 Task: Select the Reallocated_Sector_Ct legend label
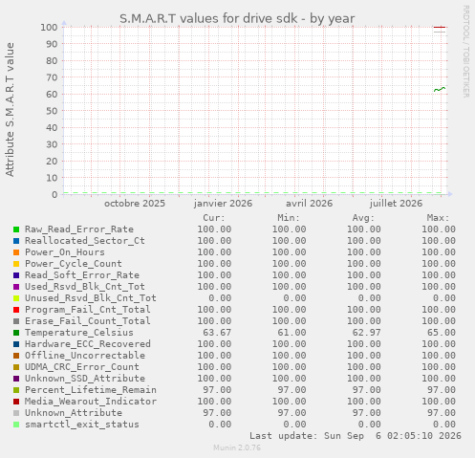pyautogui.click(x=85, y=241)
